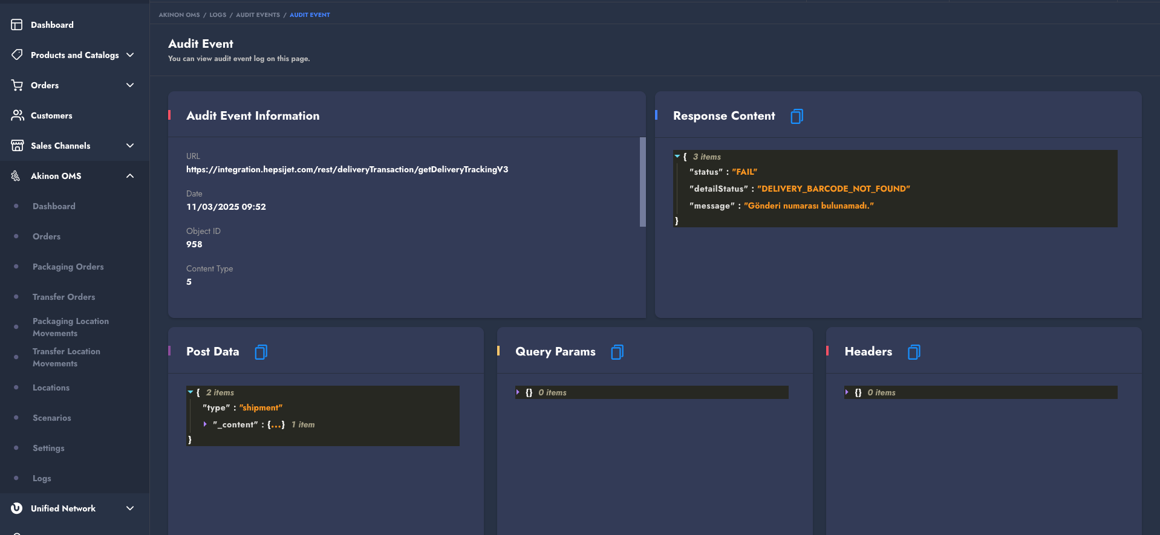Open Logs under Akinon OMS
Viewport: 1160px width, 535px height.
[x=42, y=478]
